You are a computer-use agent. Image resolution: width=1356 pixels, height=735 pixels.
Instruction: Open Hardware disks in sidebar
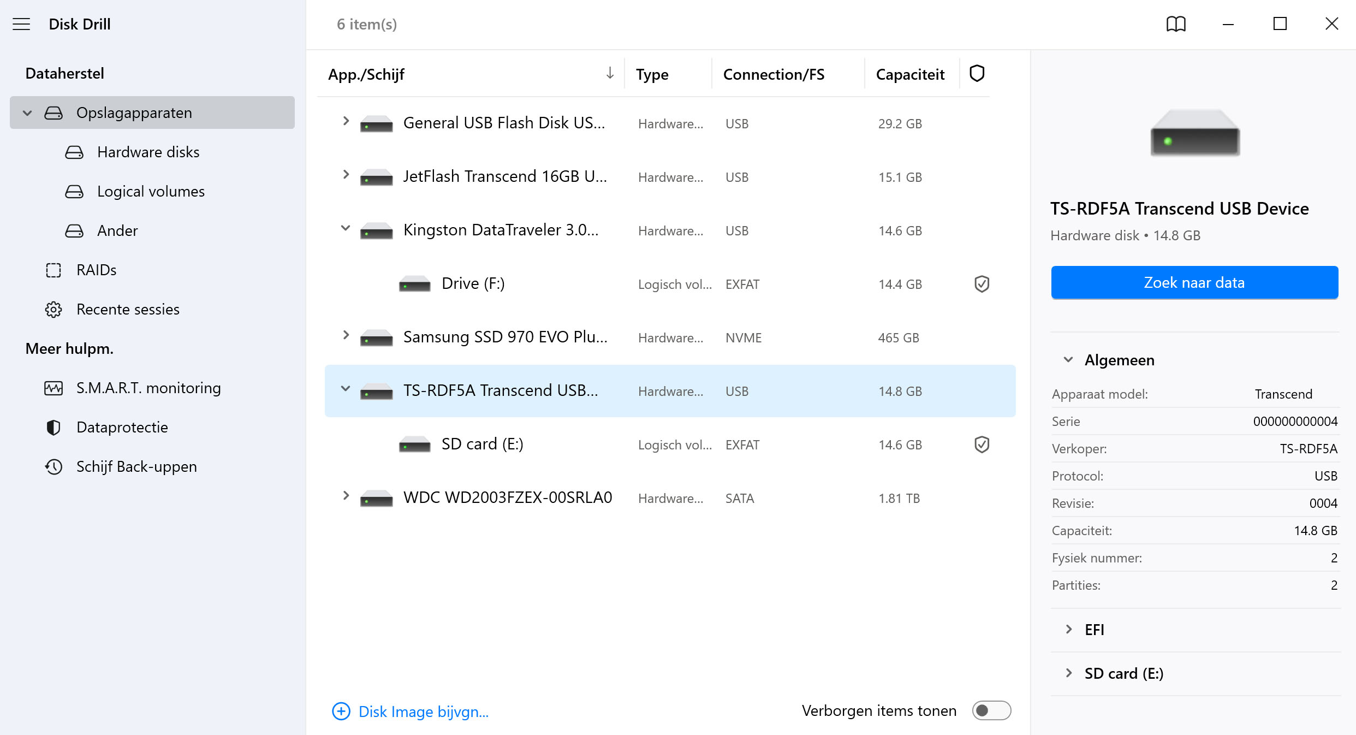pyautogui.click(x=152, y=152)
